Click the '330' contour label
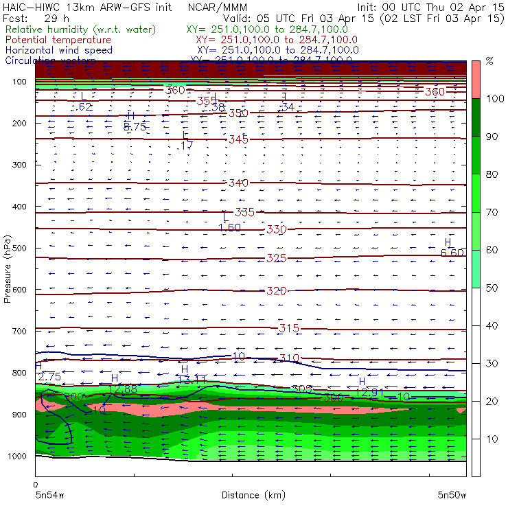The image size is (508, 508). [x=277, y=229]
